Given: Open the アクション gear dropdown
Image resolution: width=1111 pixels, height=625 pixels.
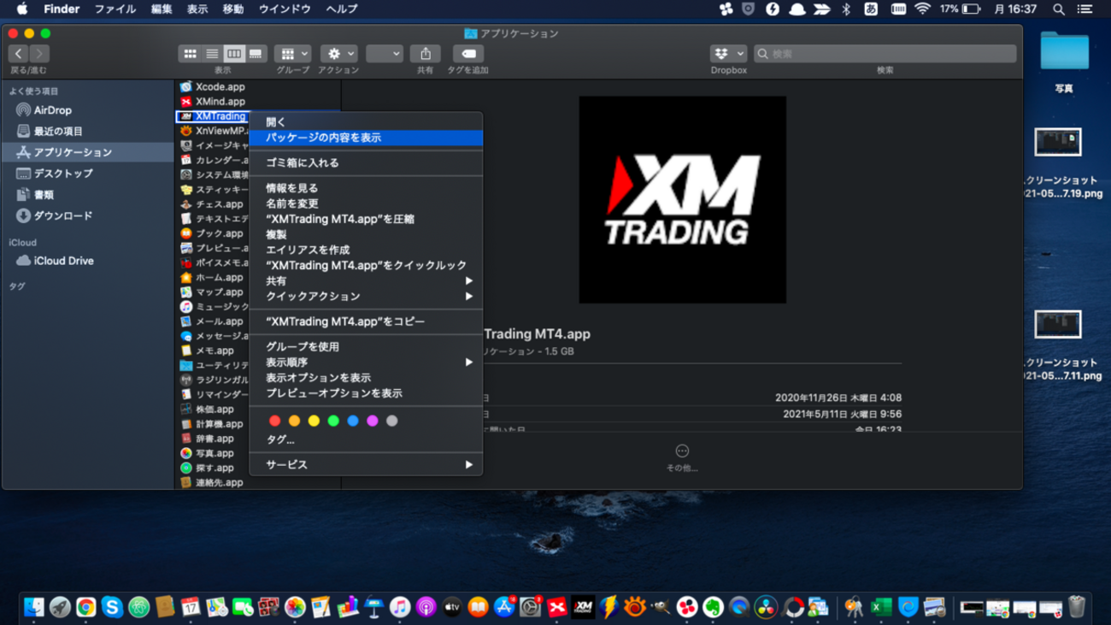Looking at the screenshot, I should (338, 53).
